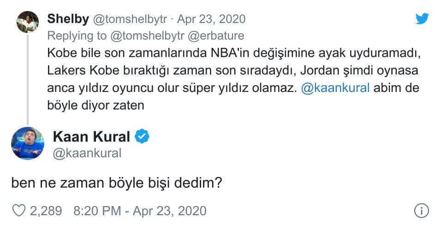Click the Kaan Kural display name
The height and width of the screenshot is (229, 441).
pyautogui.click(x=91, y=136)
